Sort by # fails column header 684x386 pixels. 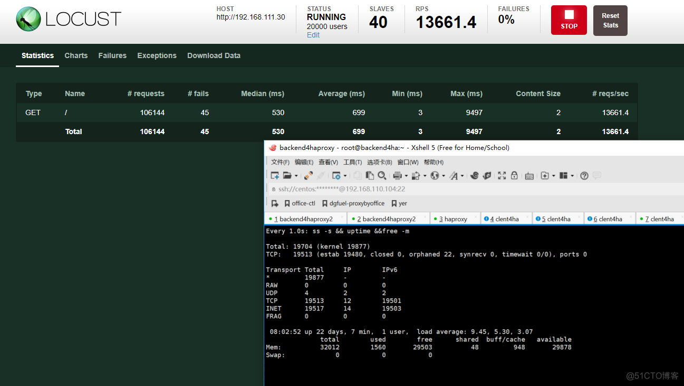[x=198, y=93]
